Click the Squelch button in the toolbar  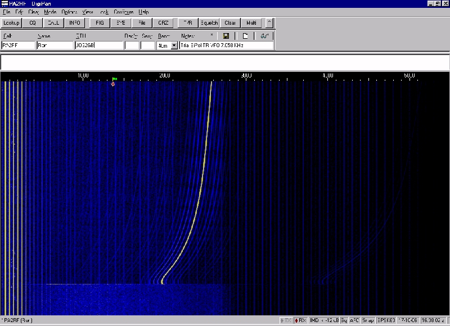(208, 23)
